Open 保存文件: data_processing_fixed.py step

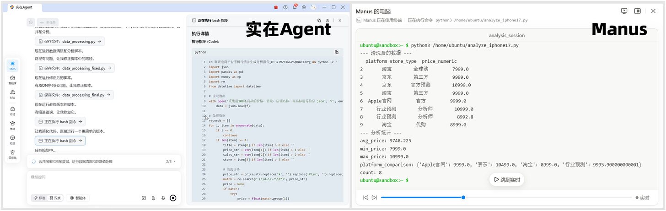tap(75, 68)
